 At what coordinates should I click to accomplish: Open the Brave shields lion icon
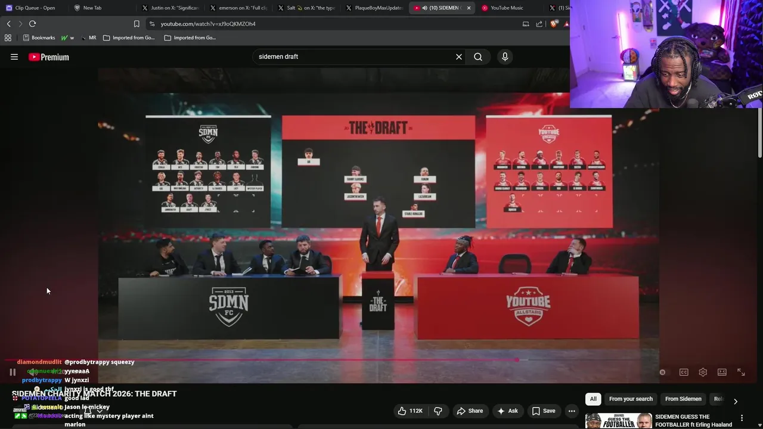pyautogui.click(x=554, y=24)
